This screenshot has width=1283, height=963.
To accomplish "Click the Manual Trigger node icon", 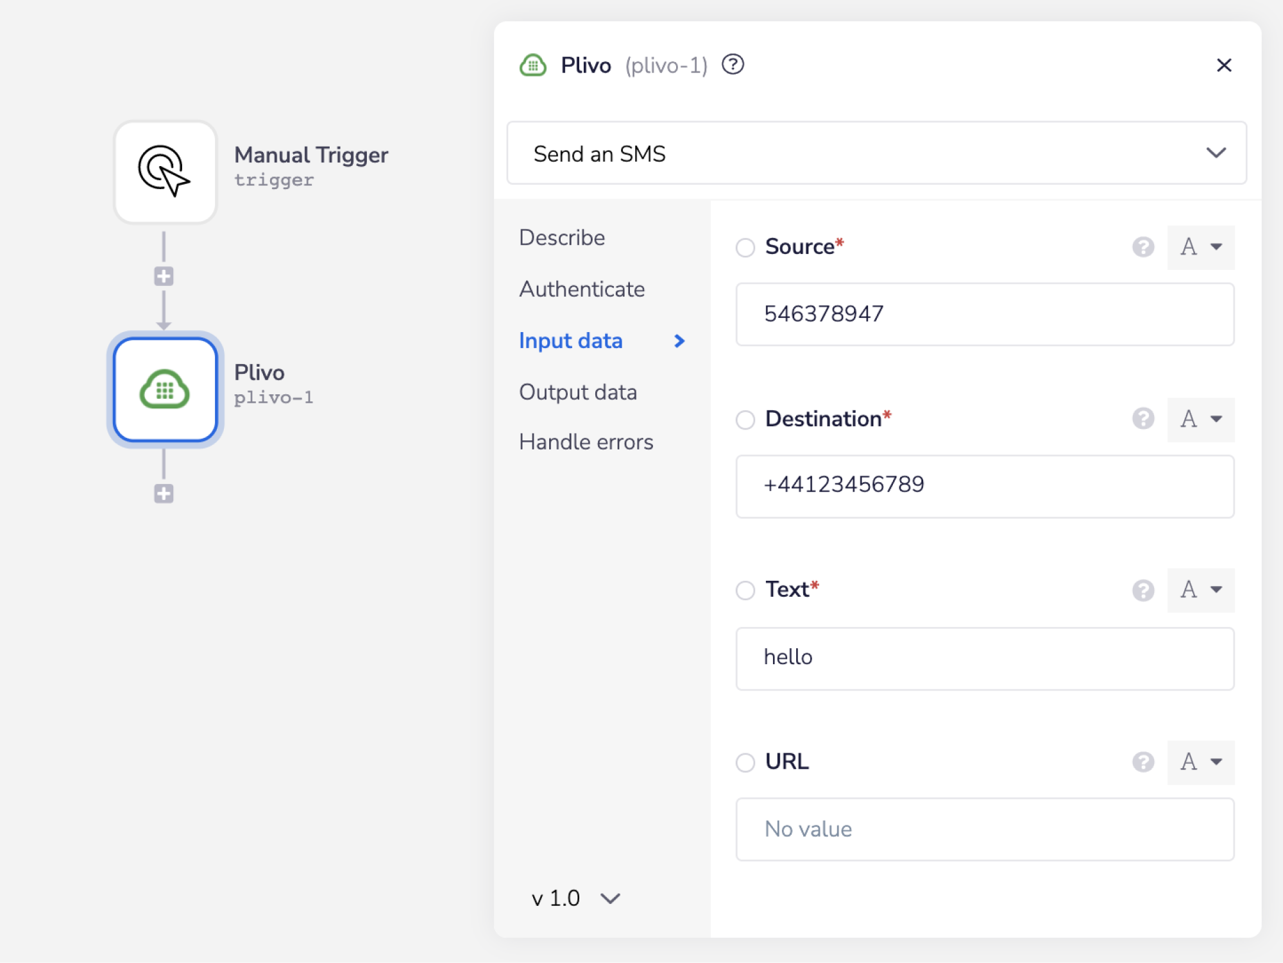I will (165, 171).
